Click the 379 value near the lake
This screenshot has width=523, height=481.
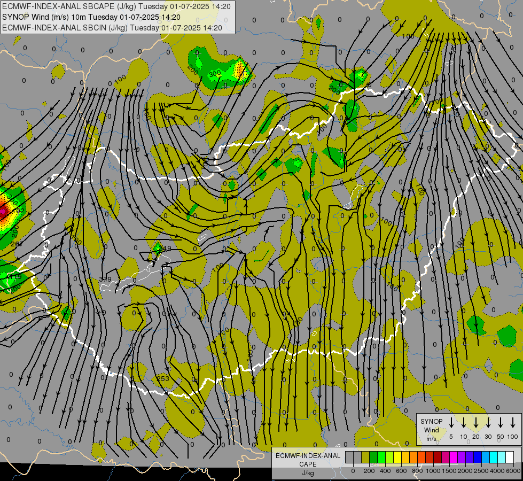pyautogui.click(x=105, y=280)
